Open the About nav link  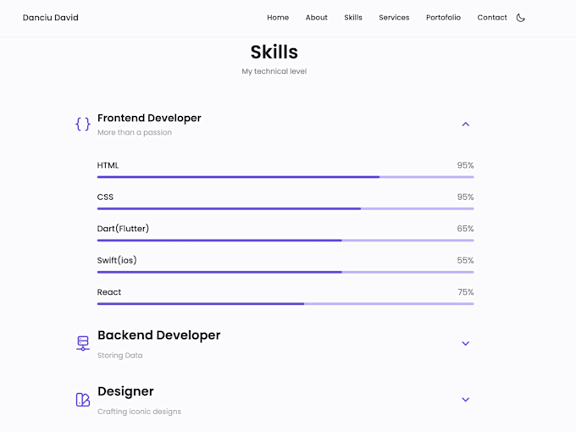coord(316,18)
